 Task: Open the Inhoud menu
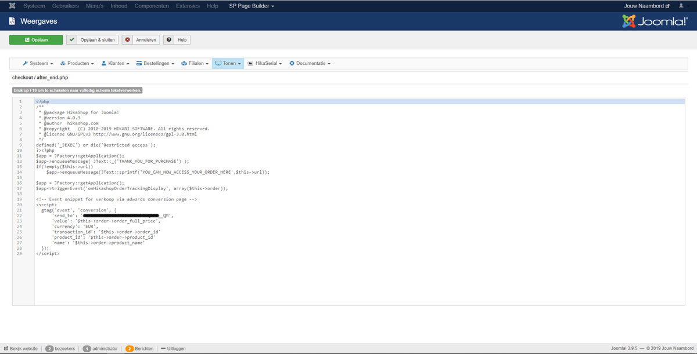click(119, 6)
